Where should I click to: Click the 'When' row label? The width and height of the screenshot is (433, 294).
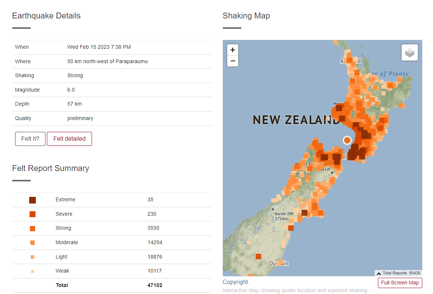(22, 47)
